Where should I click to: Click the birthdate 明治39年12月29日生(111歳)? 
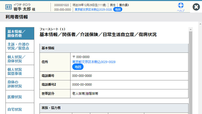[x=89, y=5]
